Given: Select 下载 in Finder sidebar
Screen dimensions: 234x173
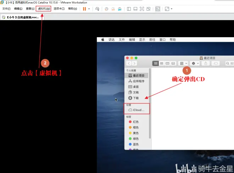Looking at the screenshot, I should (136, 98).
